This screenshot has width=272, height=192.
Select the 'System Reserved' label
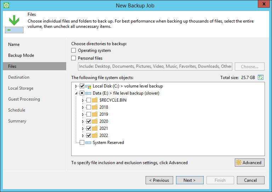(108, 143)
